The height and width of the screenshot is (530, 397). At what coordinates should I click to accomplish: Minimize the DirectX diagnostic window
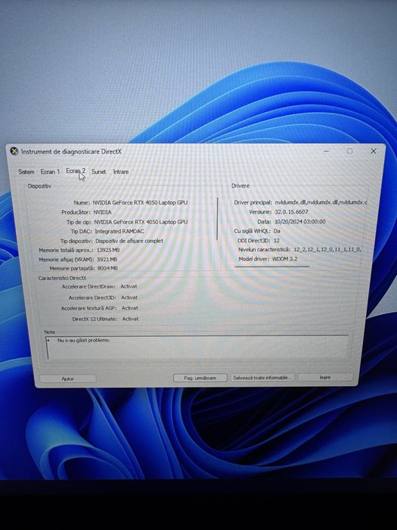point(327,151)
